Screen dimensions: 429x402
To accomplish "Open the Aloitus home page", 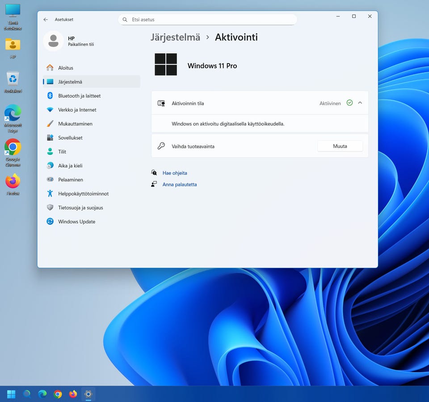I will point(66,68).
